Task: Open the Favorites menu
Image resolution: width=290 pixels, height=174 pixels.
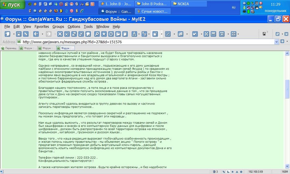Action: pos(41,27)
